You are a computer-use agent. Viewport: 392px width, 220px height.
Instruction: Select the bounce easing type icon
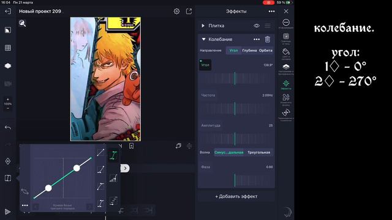(113, 178)
